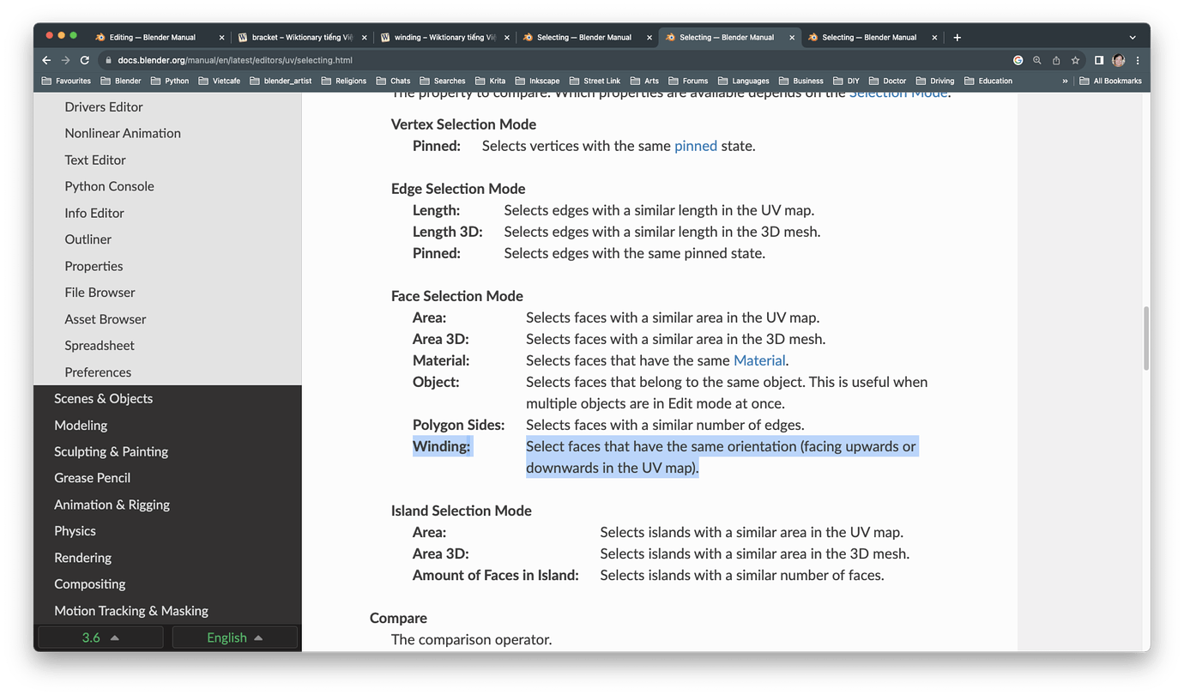
Task: Expand the English language selector
Action: pos(234,638)
